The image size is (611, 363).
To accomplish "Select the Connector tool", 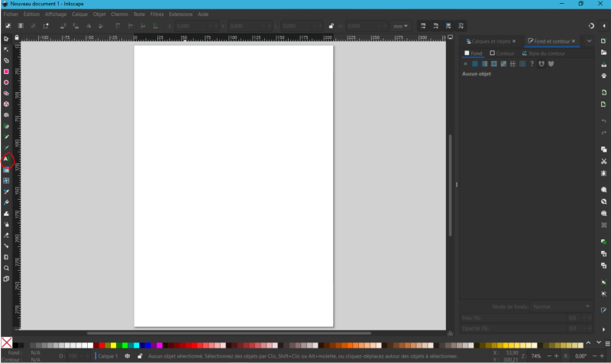I will click(x=6, y=246).
